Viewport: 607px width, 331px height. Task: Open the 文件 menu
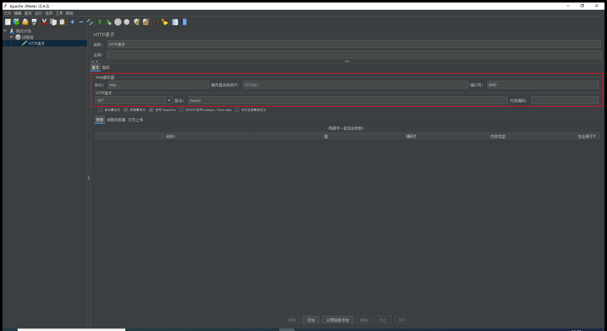pos(7,13)
